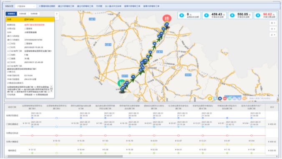Toggle the red GPS layer icon
The width and height of the screenshot is (282, 159).
point(224,98)
